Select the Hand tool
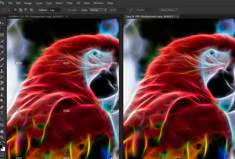The height and width of the screenshot is (159, 235). pyautogui.click(x=2, y=131)
